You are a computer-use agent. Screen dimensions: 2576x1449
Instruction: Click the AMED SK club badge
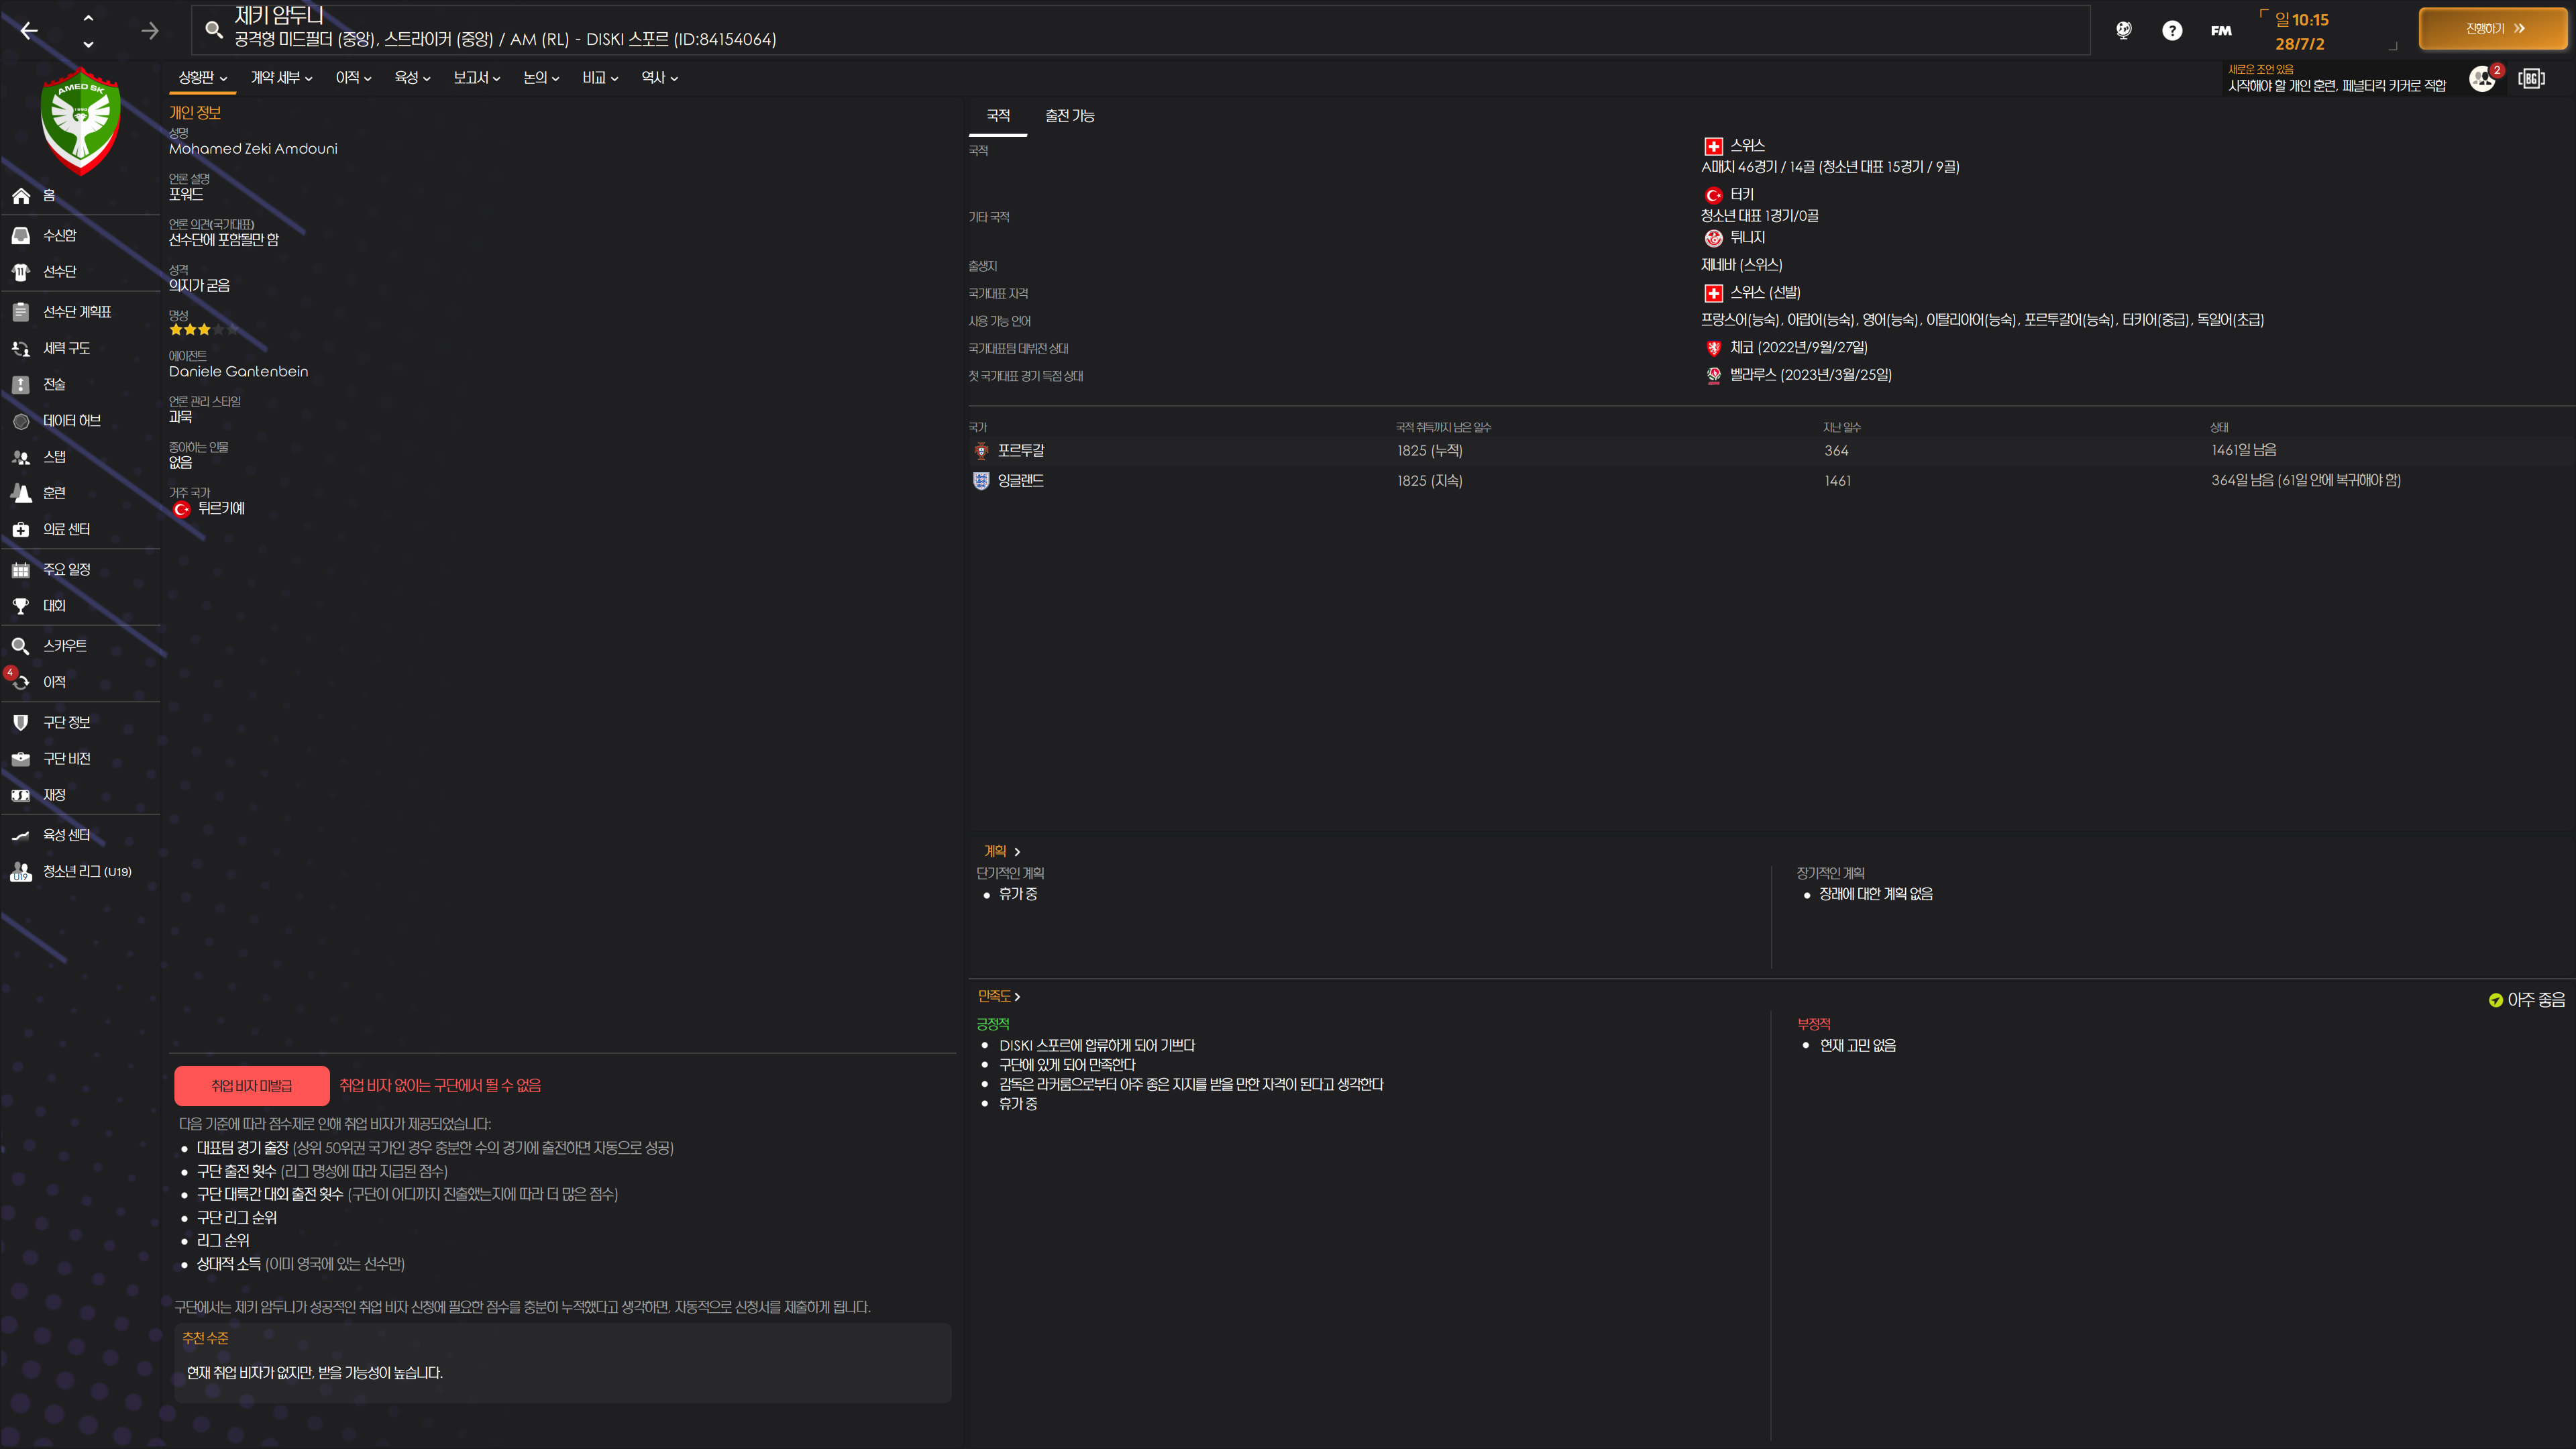pyautogui.click(x=81, y=121)
